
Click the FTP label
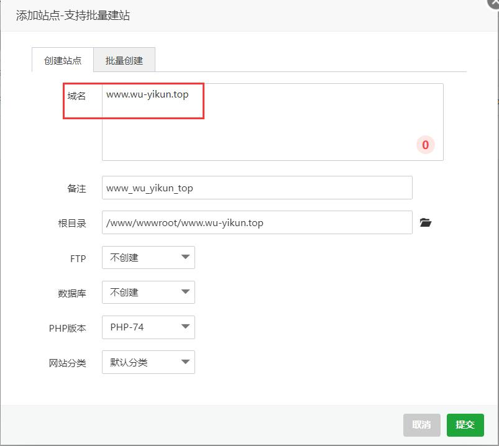[78, 258]
